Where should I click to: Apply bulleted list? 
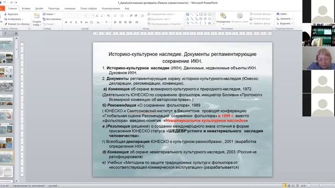click(x=116, y=16)
